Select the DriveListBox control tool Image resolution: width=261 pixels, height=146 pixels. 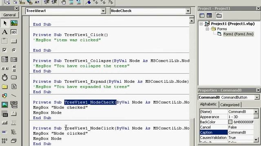pyautogui.click(x=13, y=77)
